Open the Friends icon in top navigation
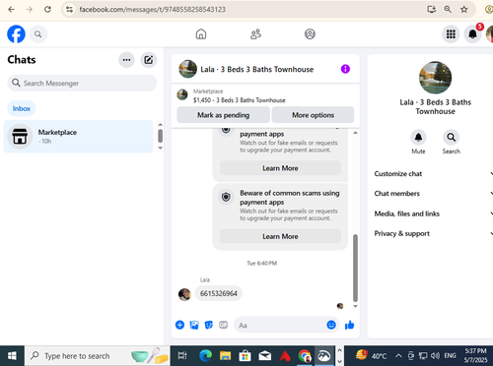Screen dimensions: 493x366 [255, 34]
